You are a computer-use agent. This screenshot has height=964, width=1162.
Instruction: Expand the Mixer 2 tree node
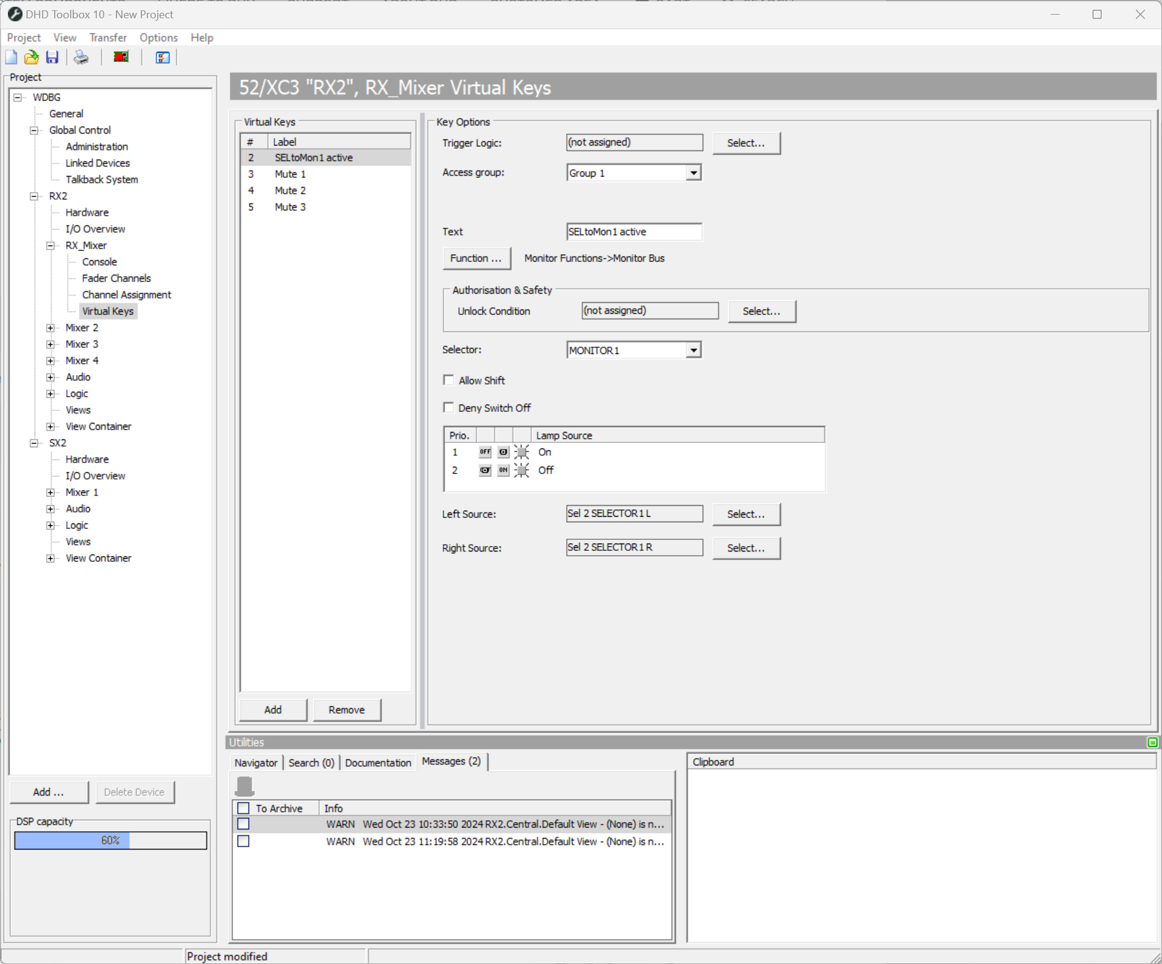click(x=51, y=327)
